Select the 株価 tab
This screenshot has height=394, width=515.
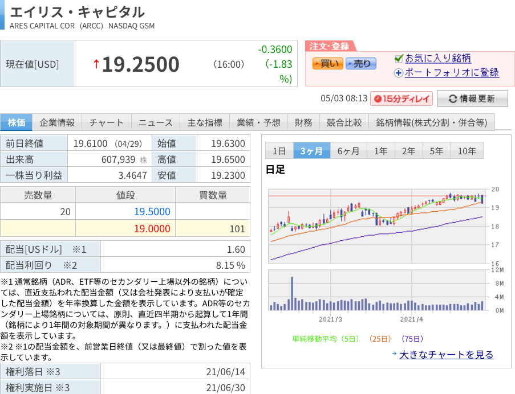click(x=17, y=122)
